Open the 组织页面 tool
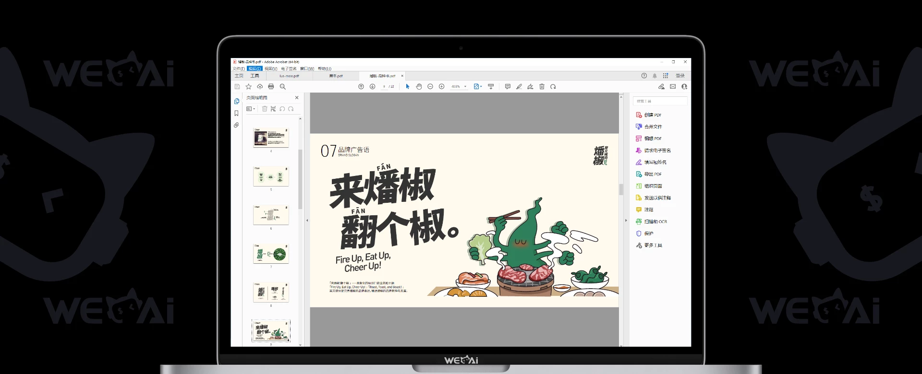 click(x=649, y=186)
